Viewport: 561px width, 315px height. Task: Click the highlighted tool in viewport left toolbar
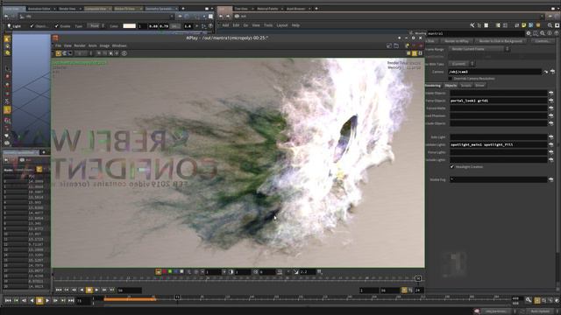pos(7,110)
